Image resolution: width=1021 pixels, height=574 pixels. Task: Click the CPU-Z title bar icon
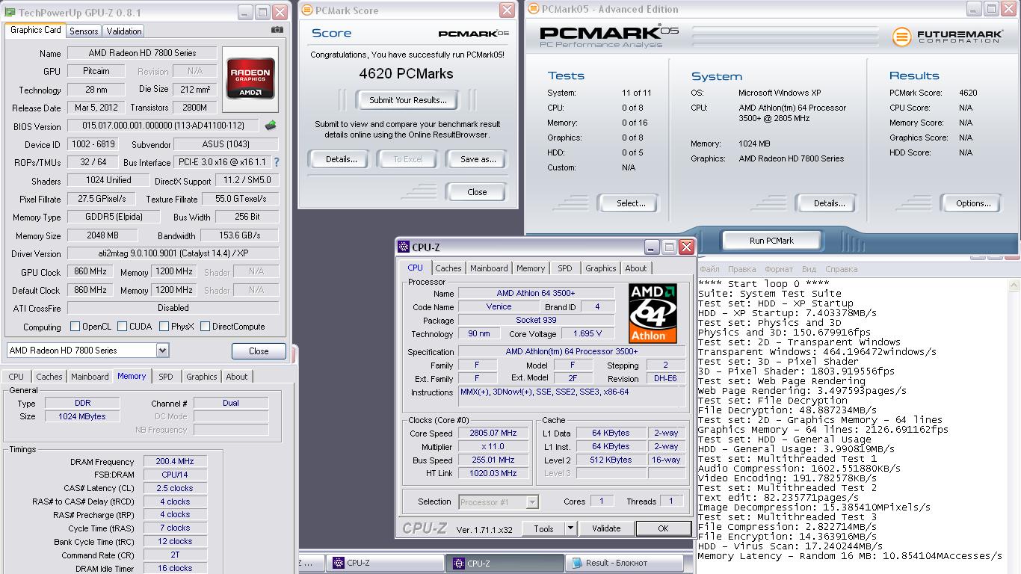point(404,247)
